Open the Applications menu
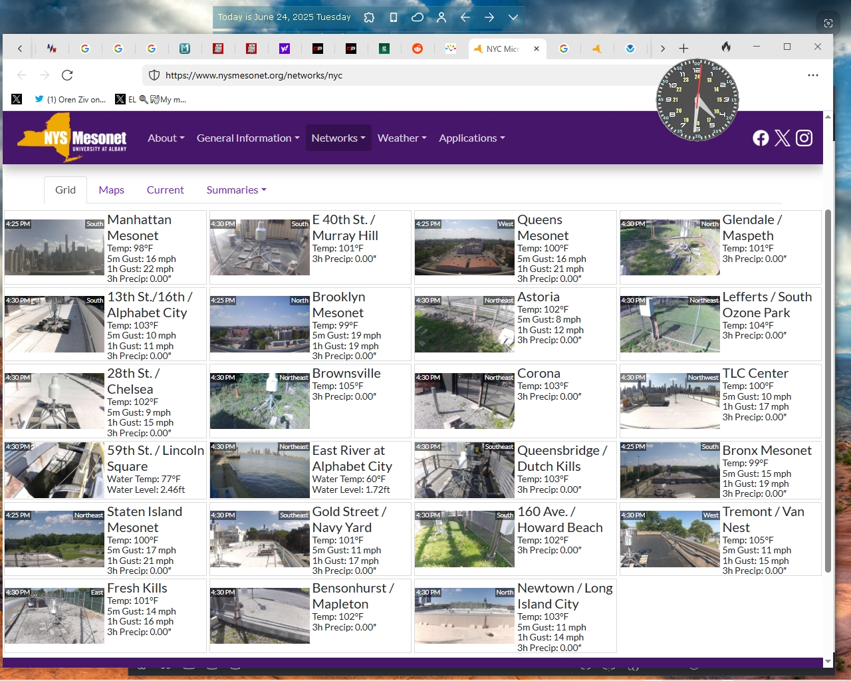Image resolution: width=851 pixels, height=681 pixels. [471, 138]
